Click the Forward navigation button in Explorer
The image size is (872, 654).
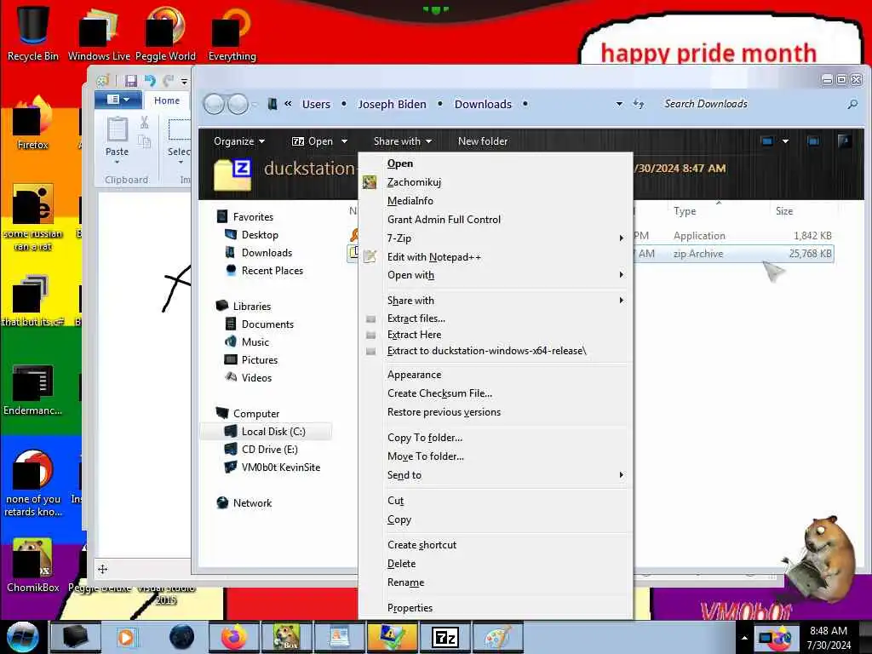[238, 104]
